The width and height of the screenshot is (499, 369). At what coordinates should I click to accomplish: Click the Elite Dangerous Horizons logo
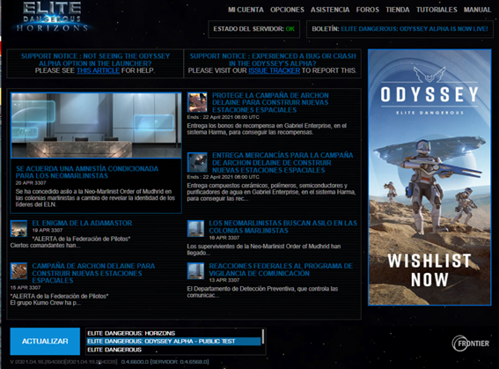coord(52,17)
